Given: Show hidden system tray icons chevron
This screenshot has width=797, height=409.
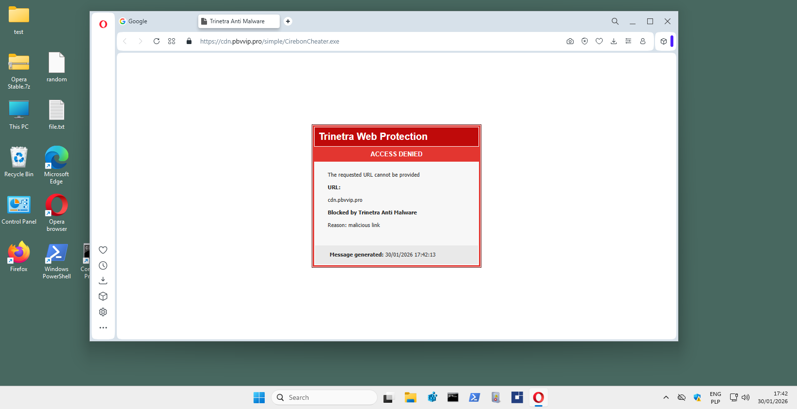Looking at the screenshot, I should coord(666,397).
